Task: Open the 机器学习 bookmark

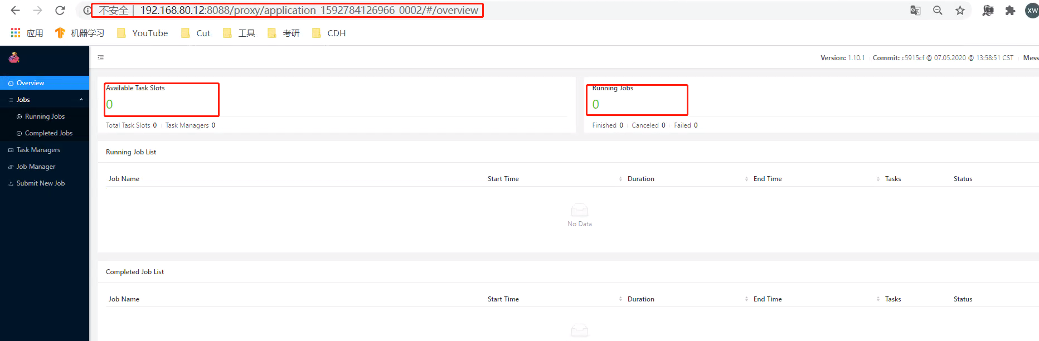Action: click(80, 33)
